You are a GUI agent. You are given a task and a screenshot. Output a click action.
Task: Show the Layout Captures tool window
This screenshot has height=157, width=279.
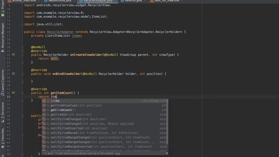tap(3, 83)
